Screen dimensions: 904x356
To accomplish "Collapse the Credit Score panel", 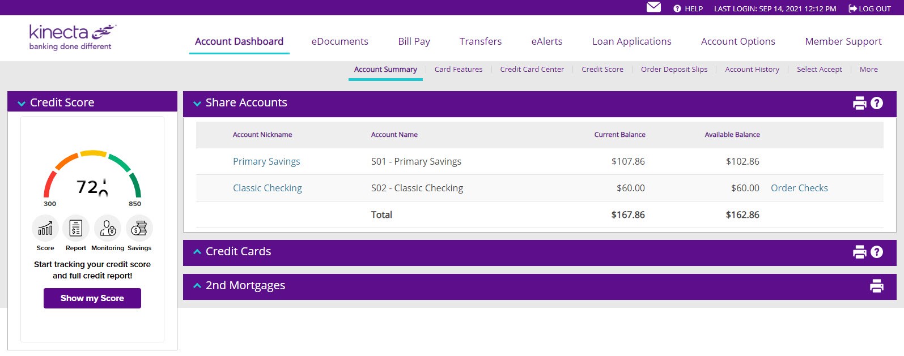I will tap(22, 104).
